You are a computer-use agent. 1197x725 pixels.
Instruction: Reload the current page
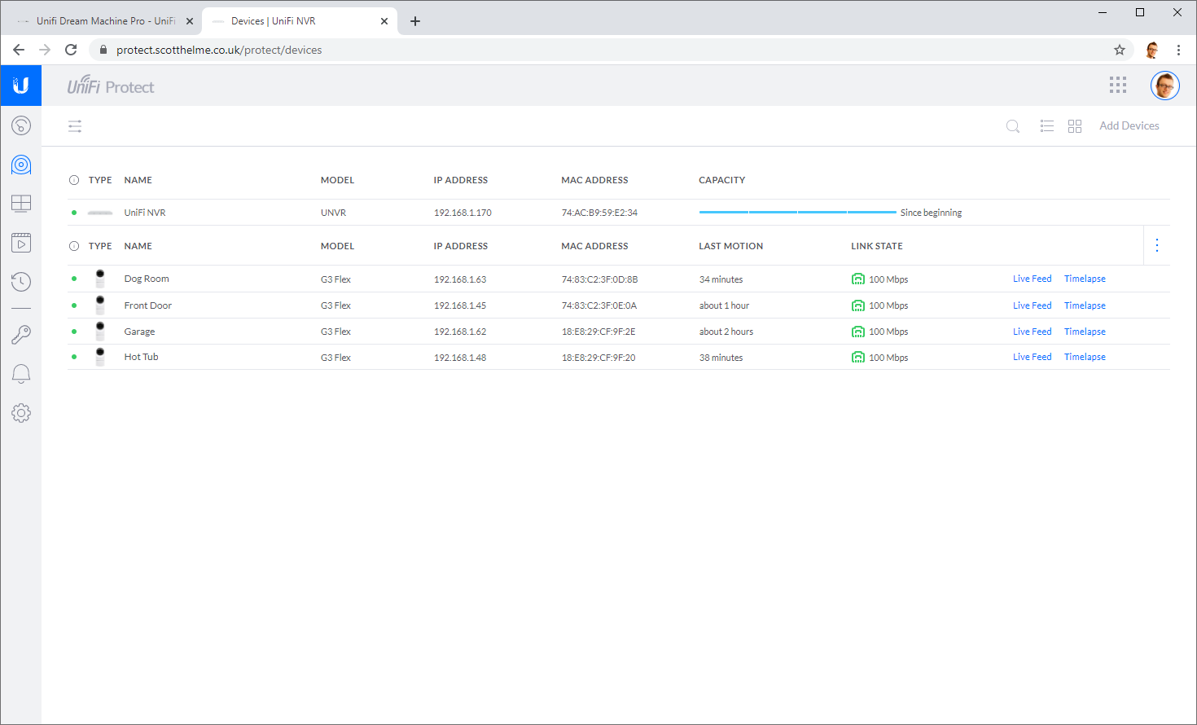pos(71,50)
